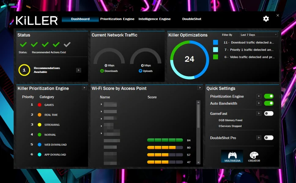Click the Killer logo
The image size is (296, 183).
coord(37,21)
